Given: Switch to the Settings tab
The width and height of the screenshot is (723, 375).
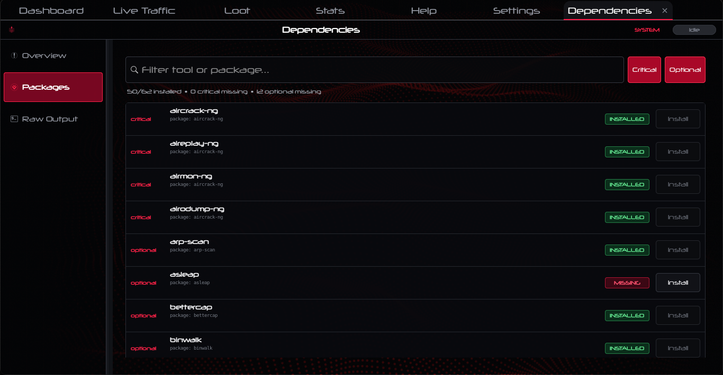Looking at the screenshot, I should 517,11.
